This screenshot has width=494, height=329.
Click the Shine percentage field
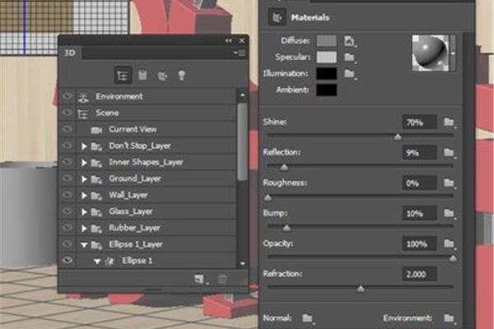(419, 123)
